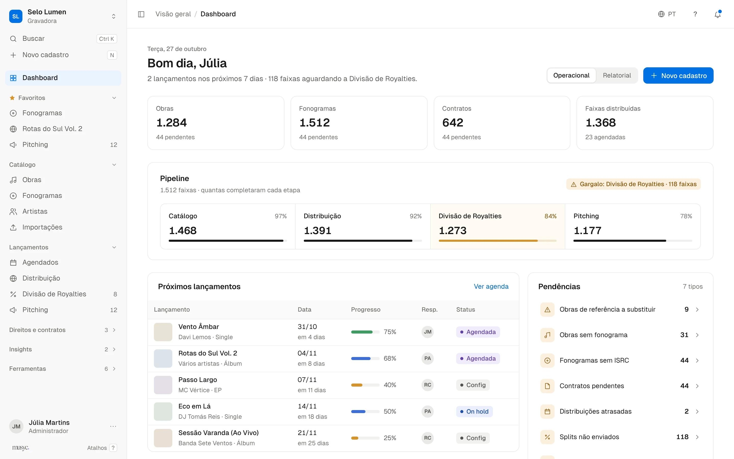Click the warning icon for Obras de referência
The width and height of the screenshot is (734, 459).
pyautogui.click(x=547, y=310)
